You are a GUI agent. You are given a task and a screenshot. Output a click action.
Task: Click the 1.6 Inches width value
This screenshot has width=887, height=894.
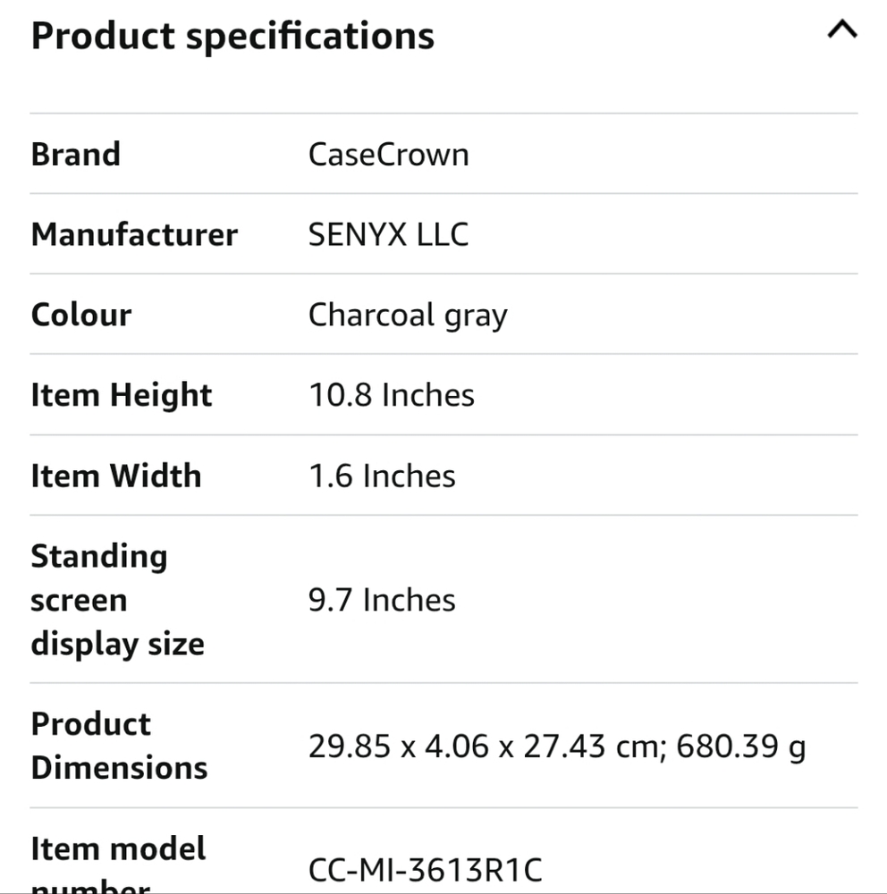tap(382, 476)
